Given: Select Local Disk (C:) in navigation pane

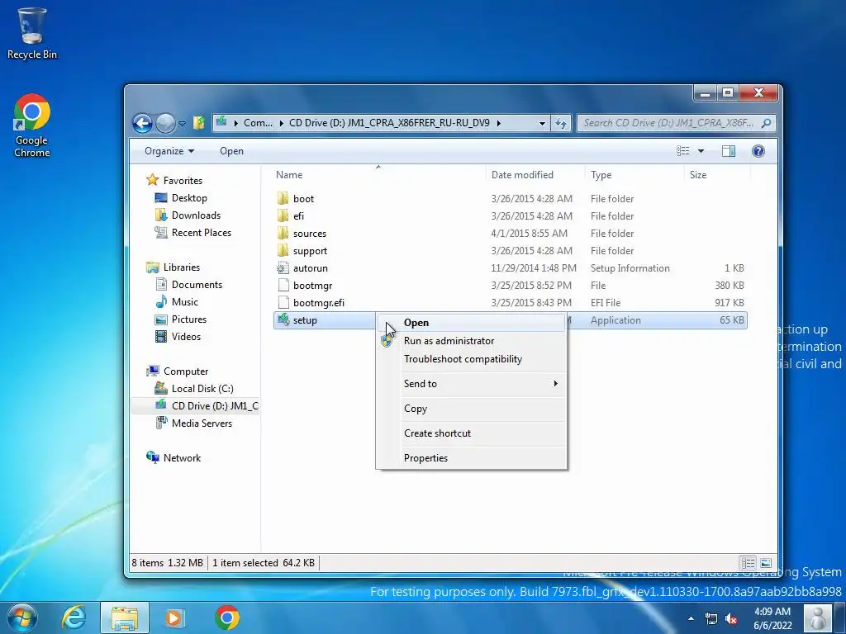Looking at the screenshot, I should tap(202, 388).
